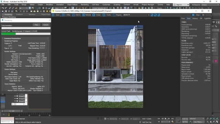Go to end frame playback button
Screen dimensions: 220x124
(173, 118)
